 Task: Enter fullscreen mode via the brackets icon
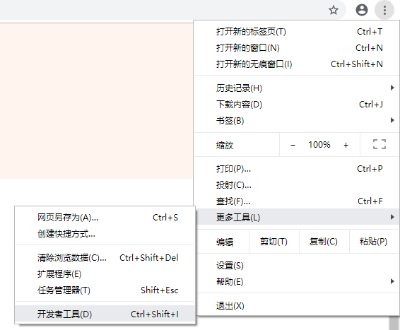[x=380, y=144]
